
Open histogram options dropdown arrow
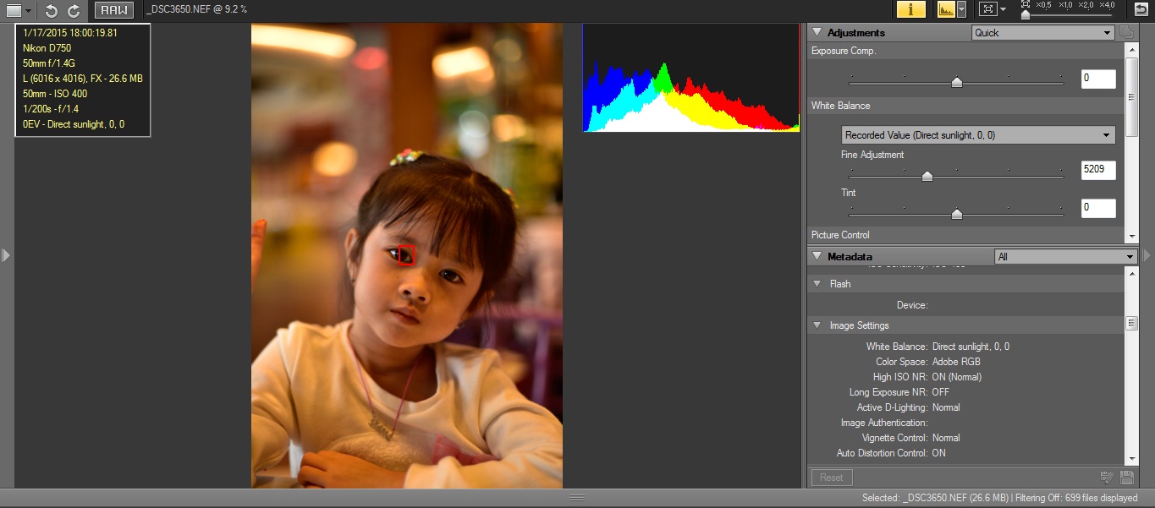961,9
